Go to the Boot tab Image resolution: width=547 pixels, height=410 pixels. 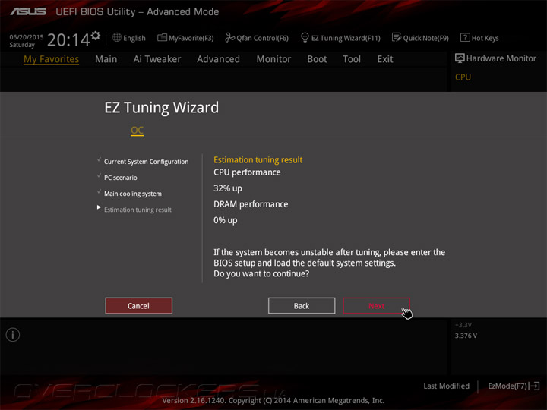[317, 59]
